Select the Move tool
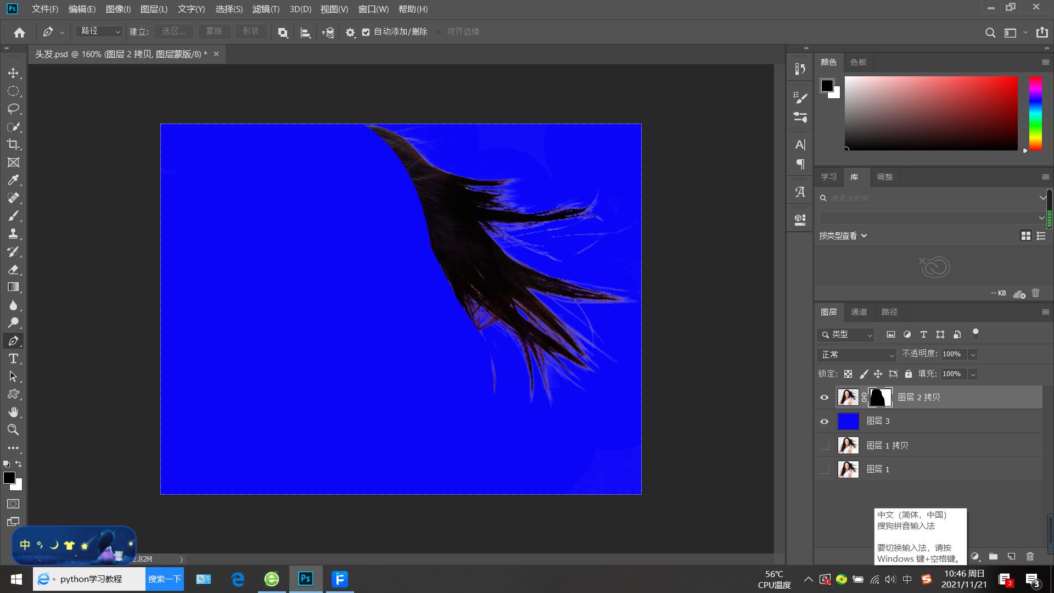The image size is (1054, 593). coord(13,73)
